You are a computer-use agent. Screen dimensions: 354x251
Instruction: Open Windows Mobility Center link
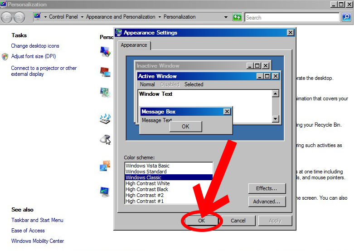coord(38,241)
